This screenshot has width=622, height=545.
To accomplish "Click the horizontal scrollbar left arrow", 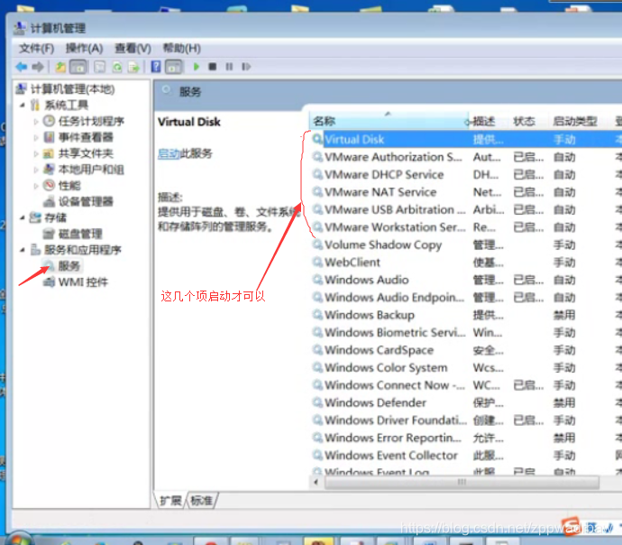I will pyautogui.click(x=316, y=482).
